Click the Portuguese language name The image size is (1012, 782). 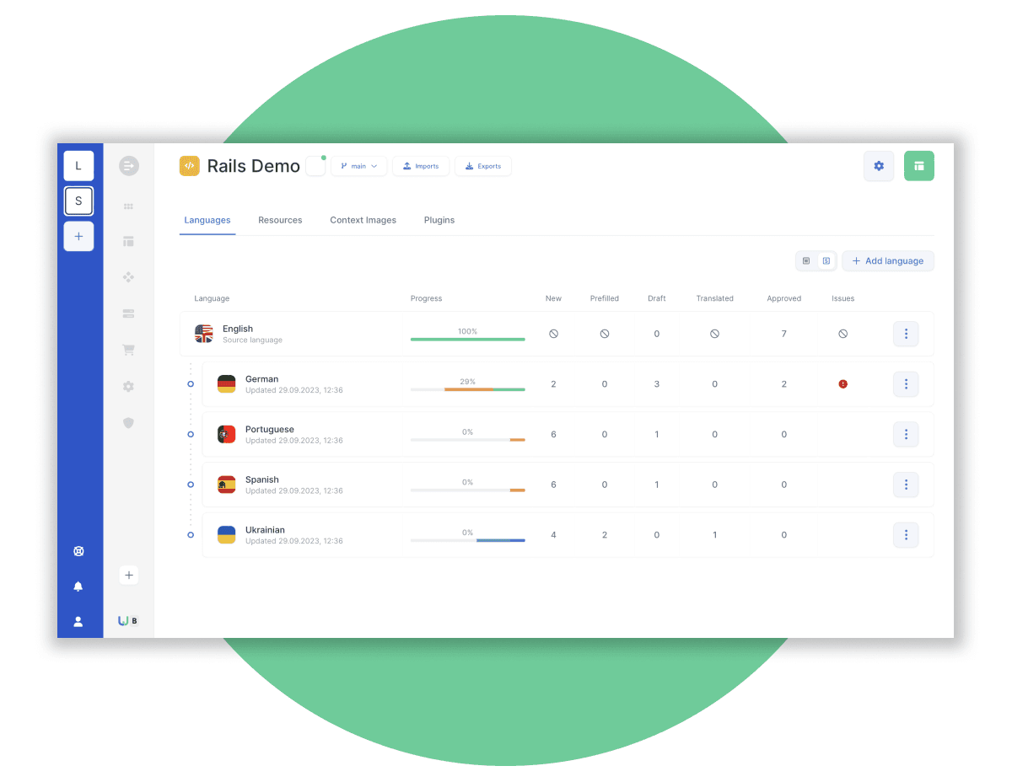coord(270,430)
